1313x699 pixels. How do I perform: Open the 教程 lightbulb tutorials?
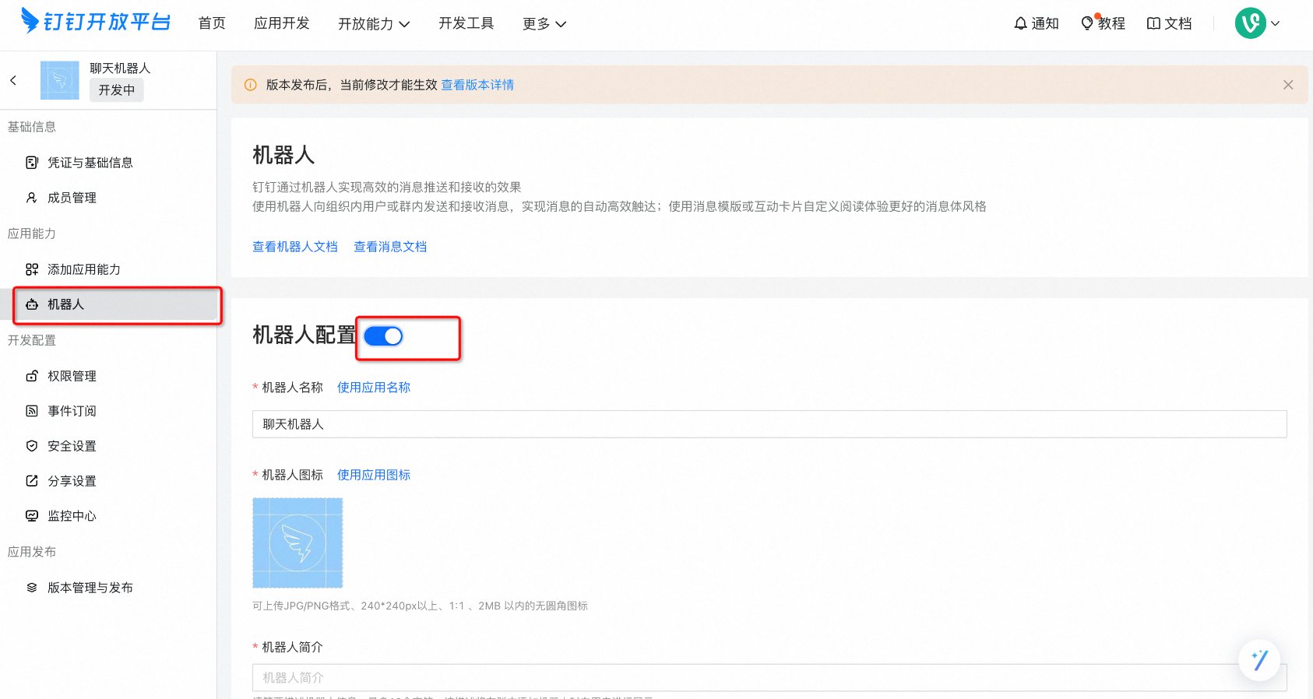point(1103,23)
